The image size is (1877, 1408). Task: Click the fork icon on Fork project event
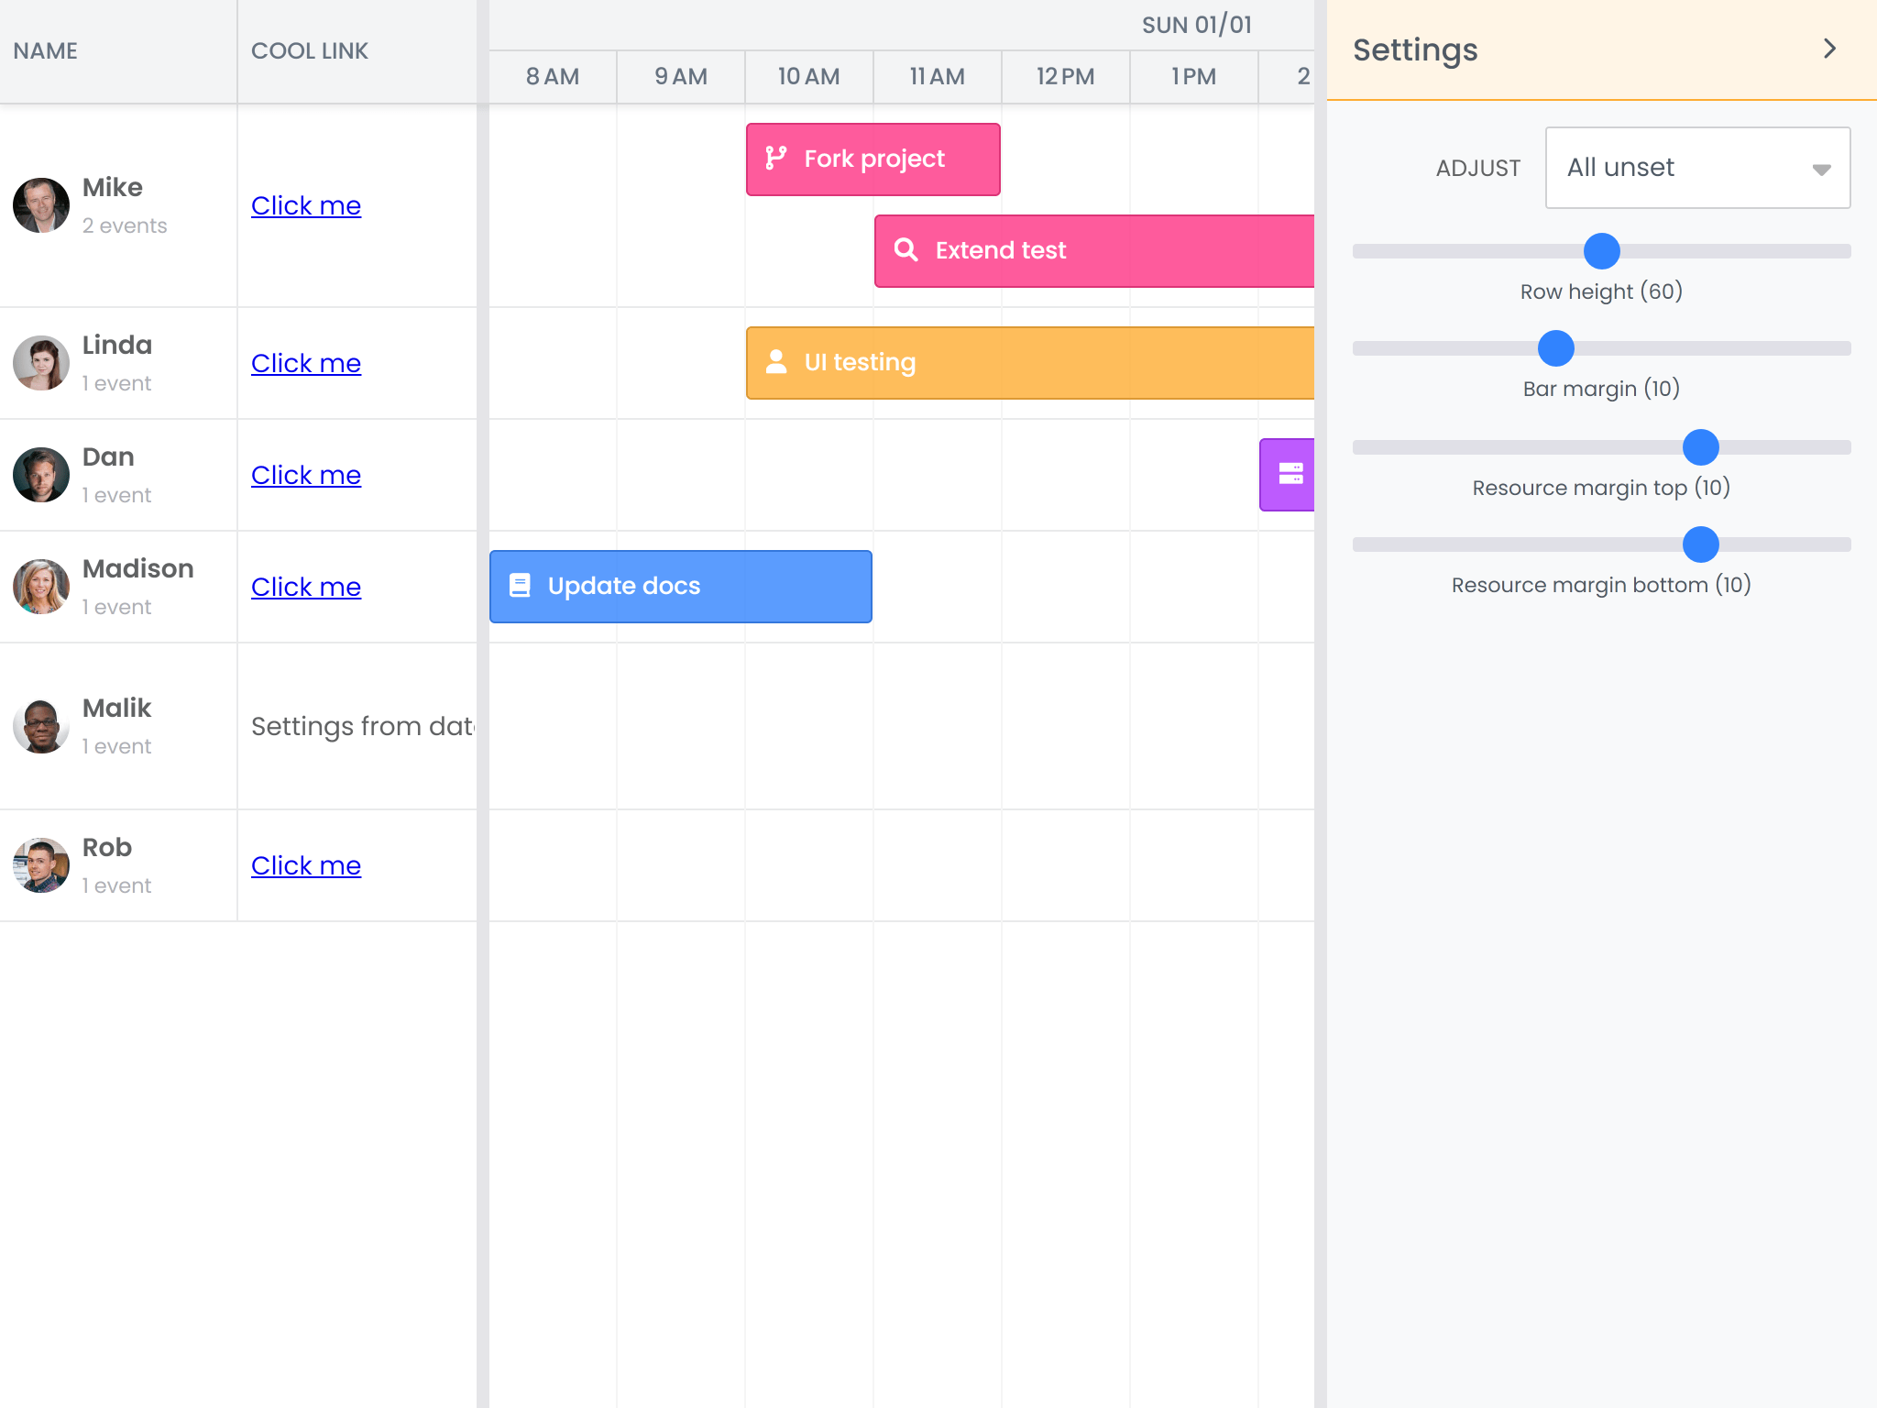coord(775,158)
